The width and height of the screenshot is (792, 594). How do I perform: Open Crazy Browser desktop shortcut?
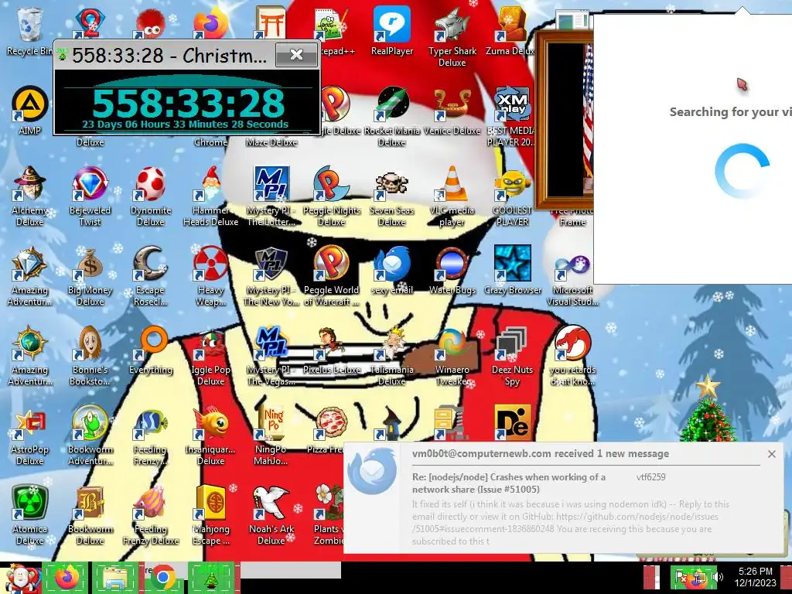[x=512, y=271]
